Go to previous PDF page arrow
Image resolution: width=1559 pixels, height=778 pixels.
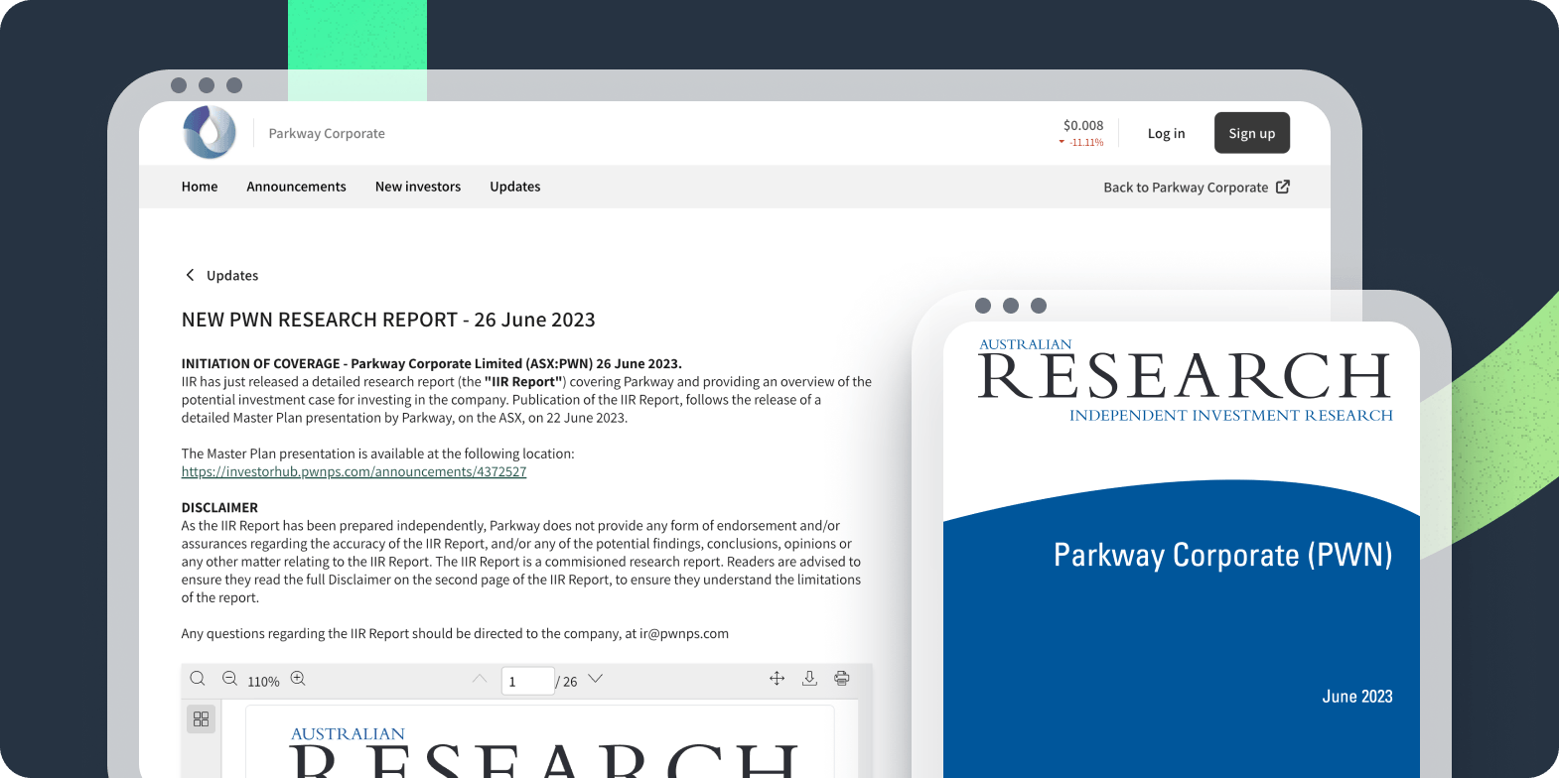click(480, 679)
